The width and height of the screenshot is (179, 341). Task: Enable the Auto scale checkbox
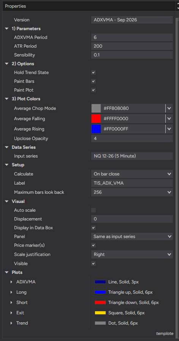tap(93, 210)
